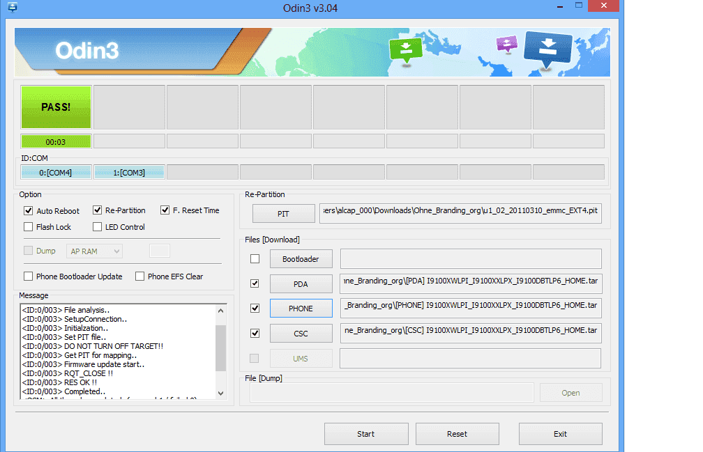The image size is (703, 452).
Task: Click the empty Bootloader path field
Action: pos(471,258)
